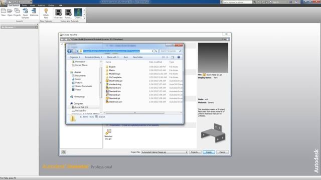Click the Create button
321x180 pixels.
[209, 152]
